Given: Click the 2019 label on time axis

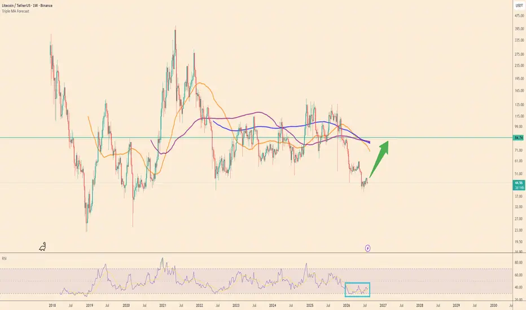Looking at the screenshot, I should (89, 305).
